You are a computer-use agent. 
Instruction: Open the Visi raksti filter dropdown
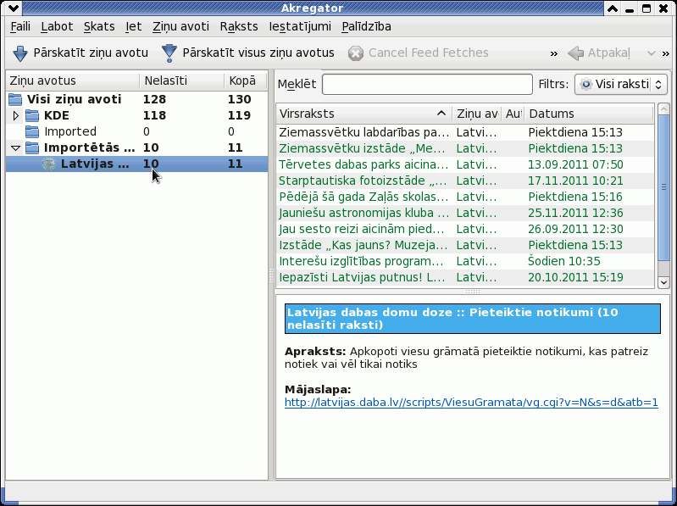pos(621,84)
